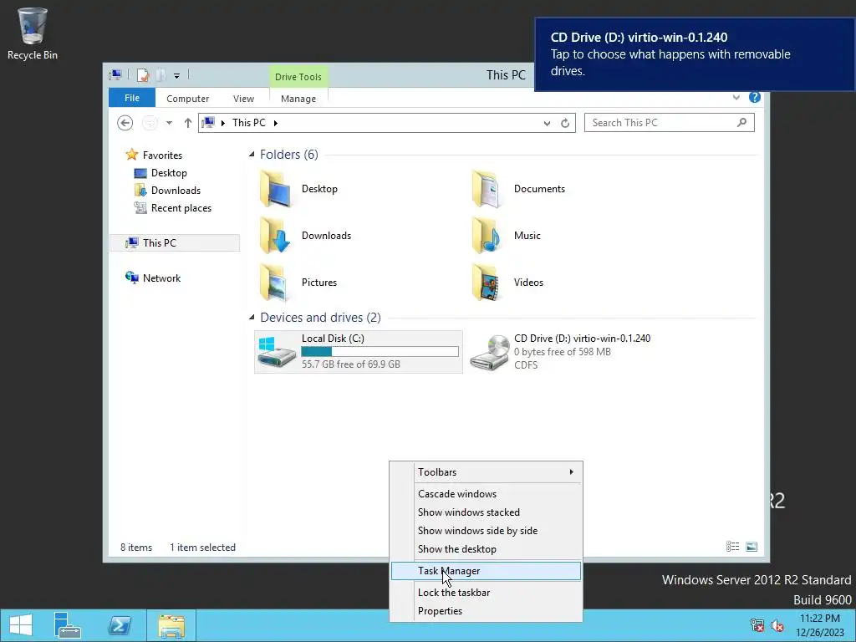This screenshot has width=856, height=642.
Task: Click the search magnifier icon
Action: (742, 122)
